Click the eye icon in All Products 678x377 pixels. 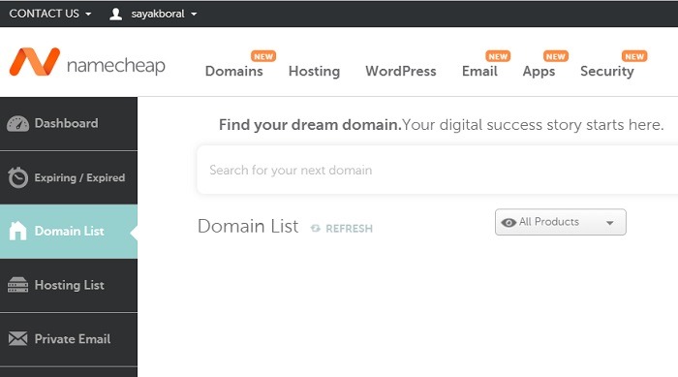[508, 223]
